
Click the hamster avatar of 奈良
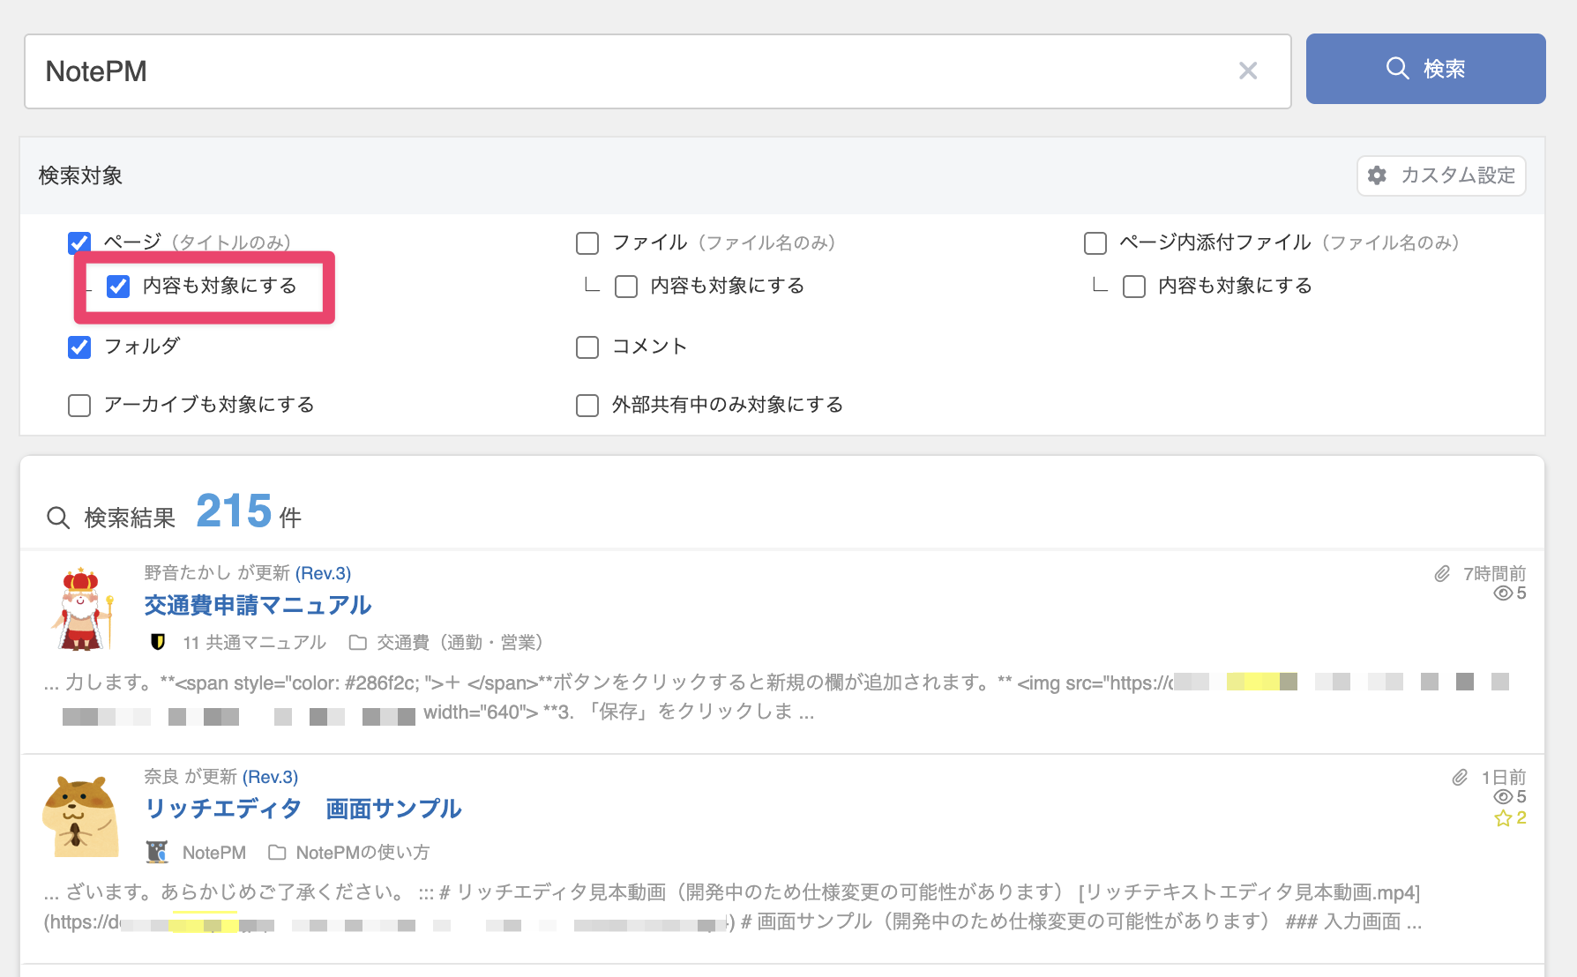click(80, 816)
